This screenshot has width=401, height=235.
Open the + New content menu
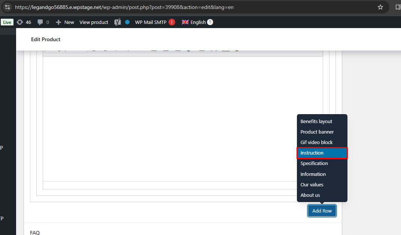point(65,22)
